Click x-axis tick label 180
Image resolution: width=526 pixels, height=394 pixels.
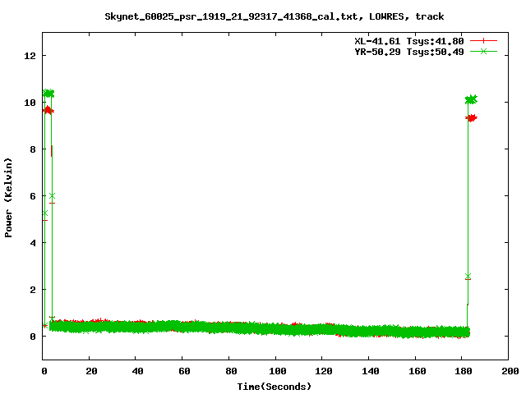coord(464,371)
